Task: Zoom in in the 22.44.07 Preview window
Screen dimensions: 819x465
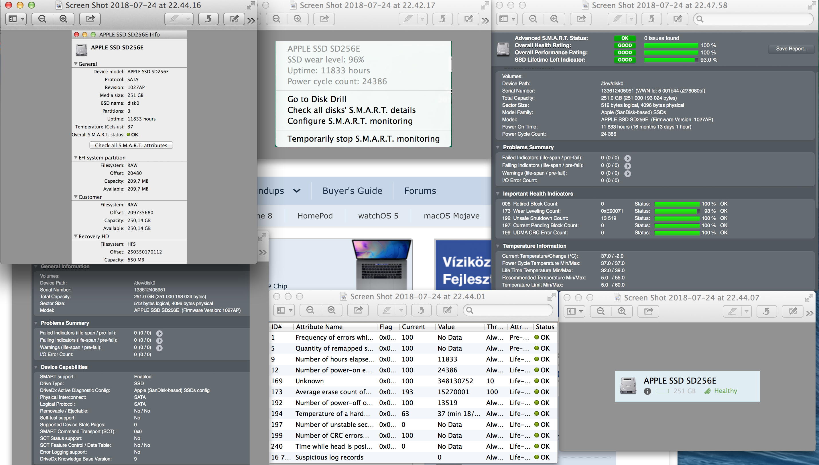Action: (x=622, y=311)
